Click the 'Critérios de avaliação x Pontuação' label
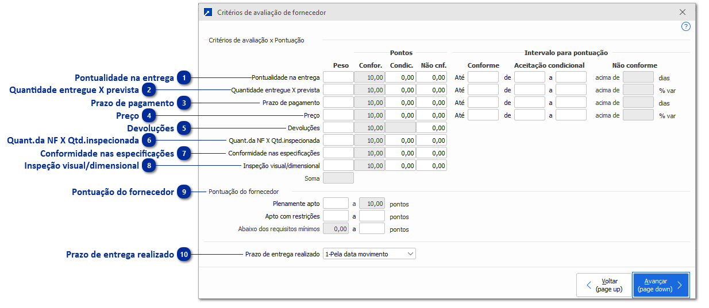709x308 pixels. click(x=256, y=40)
